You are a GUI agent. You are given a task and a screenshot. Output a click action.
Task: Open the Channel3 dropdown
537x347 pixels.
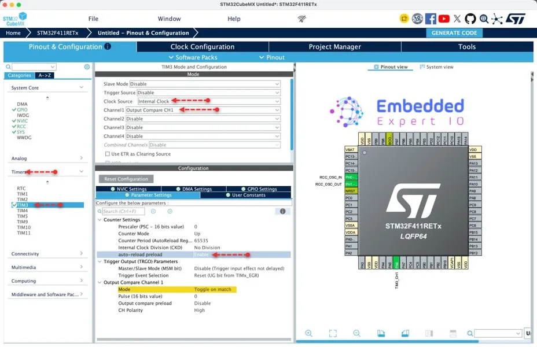203,127
